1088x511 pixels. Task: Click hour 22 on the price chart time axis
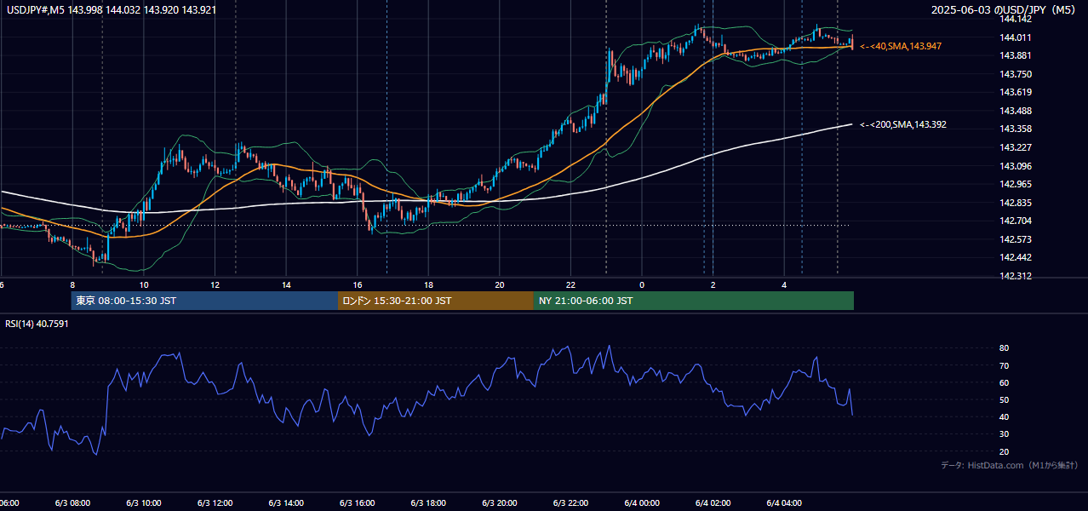[570, 285]
